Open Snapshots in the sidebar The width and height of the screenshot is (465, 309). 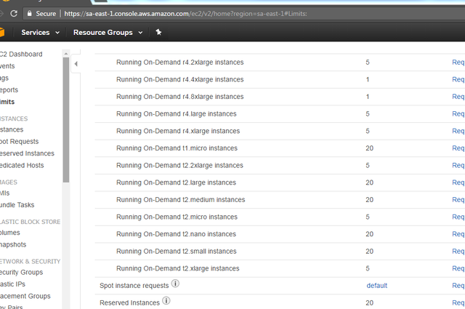tap(13, 244)
